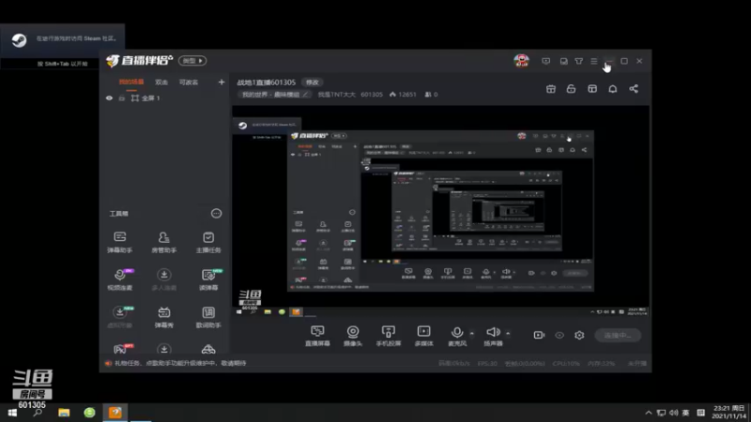Open the 视频连麦 tool
This screenshot has width=751, height=422.
pos(120,279)
